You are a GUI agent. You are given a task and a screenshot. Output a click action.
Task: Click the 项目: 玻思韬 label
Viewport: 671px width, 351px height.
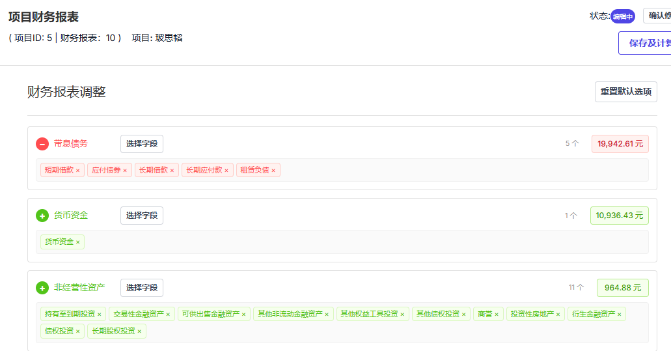157,38
